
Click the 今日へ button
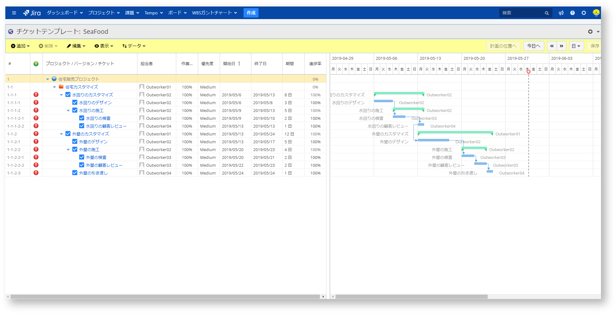534,46
